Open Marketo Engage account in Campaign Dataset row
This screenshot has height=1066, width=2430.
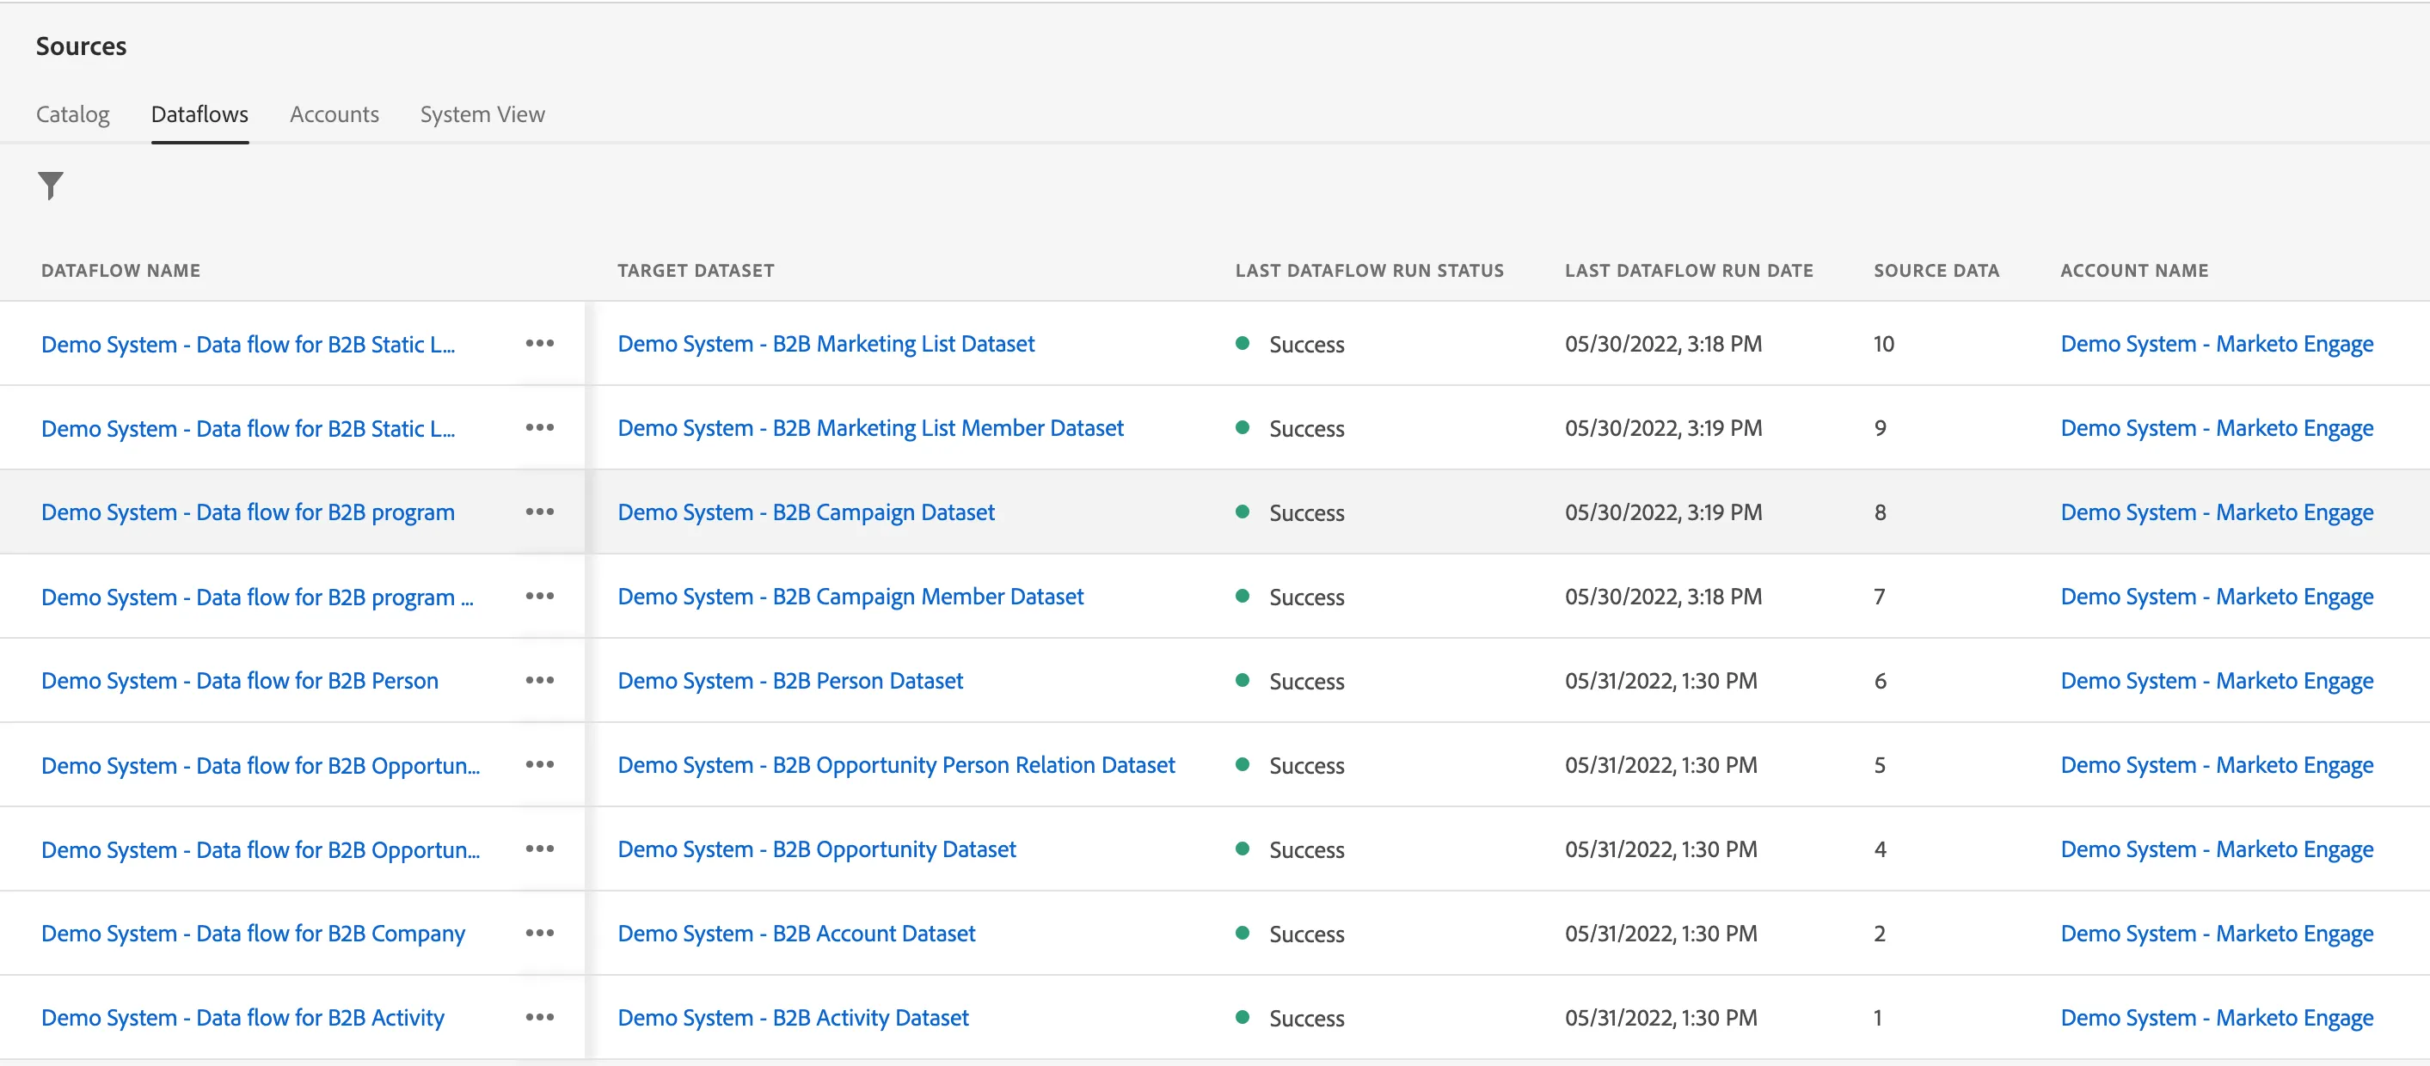pos(2217,512)
